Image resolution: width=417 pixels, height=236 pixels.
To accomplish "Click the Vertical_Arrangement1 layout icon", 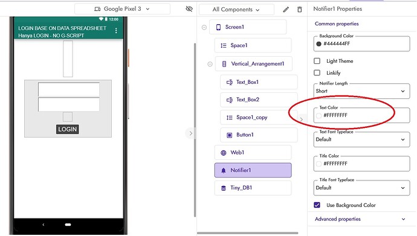I will (224, 64).
